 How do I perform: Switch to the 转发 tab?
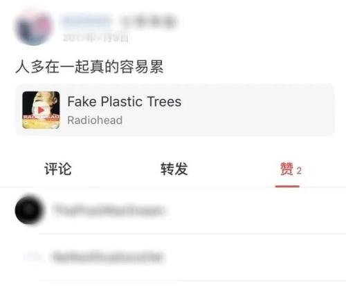tap(174, 169)
